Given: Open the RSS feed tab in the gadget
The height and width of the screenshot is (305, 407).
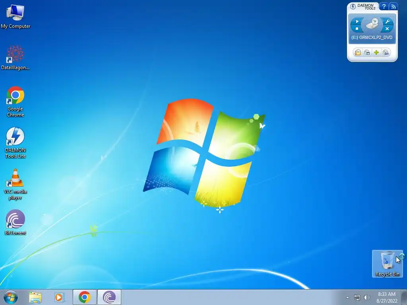Looking at the screenshot, I should click(393, 6).
